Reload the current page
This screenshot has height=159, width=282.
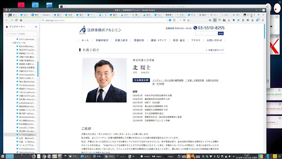(16, 20)
